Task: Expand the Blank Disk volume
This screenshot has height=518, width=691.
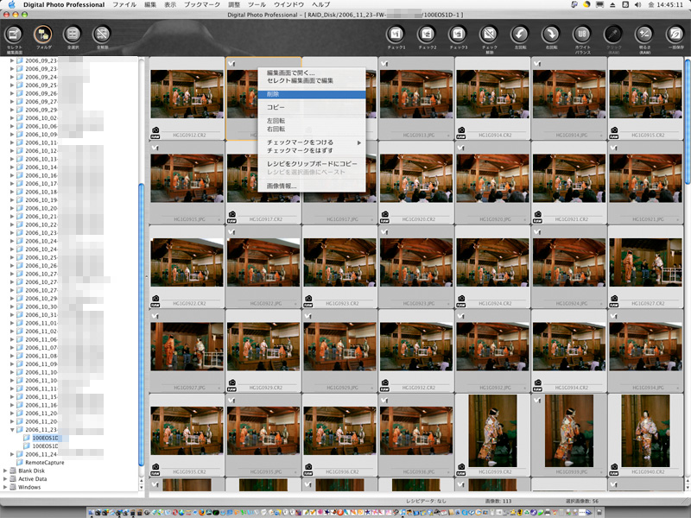Action: (5, 471)
